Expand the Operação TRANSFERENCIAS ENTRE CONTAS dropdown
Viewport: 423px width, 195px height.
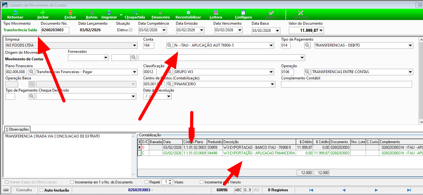coord(410,72)
